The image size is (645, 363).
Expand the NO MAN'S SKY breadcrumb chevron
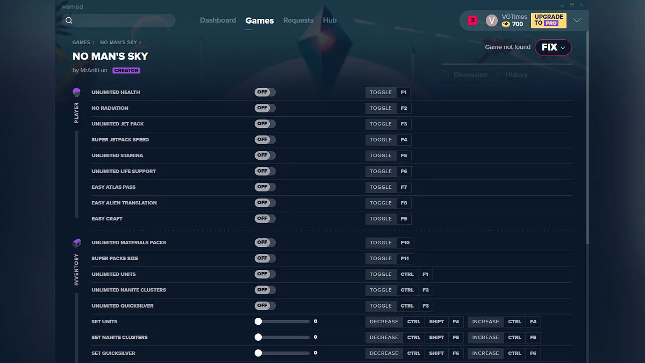coord(139,42)
